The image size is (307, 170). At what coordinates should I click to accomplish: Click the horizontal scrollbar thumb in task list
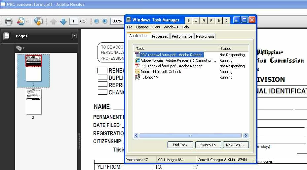click(190, 135)
